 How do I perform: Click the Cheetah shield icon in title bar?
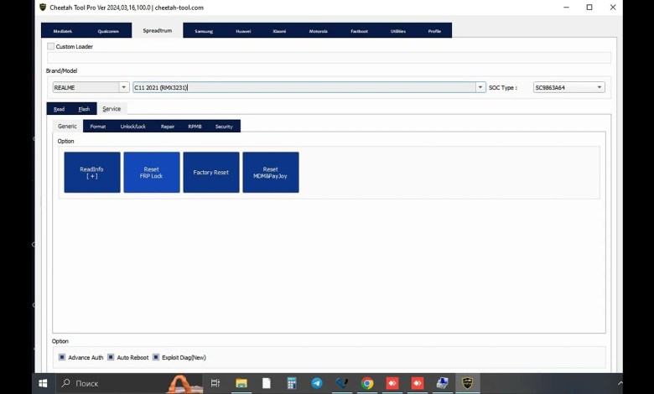pyautogui.click(x=43, y=7)
